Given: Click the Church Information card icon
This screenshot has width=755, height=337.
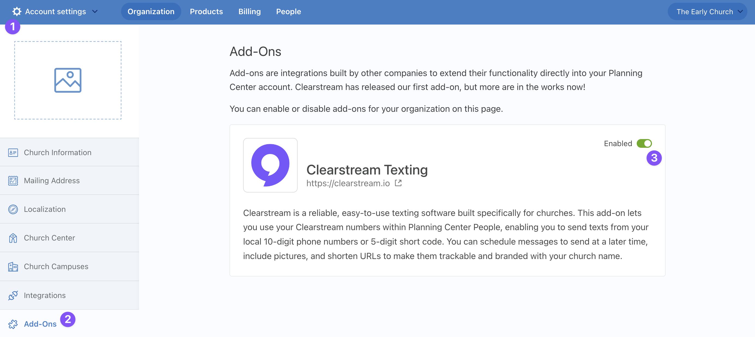Looking at the screenshot, I should 13,152.
